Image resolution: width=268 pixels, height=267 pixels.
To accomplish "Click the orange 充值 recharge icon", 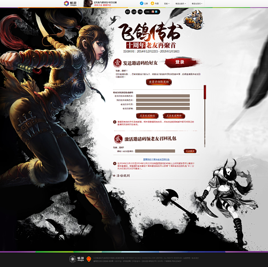I will click(152, 3).
